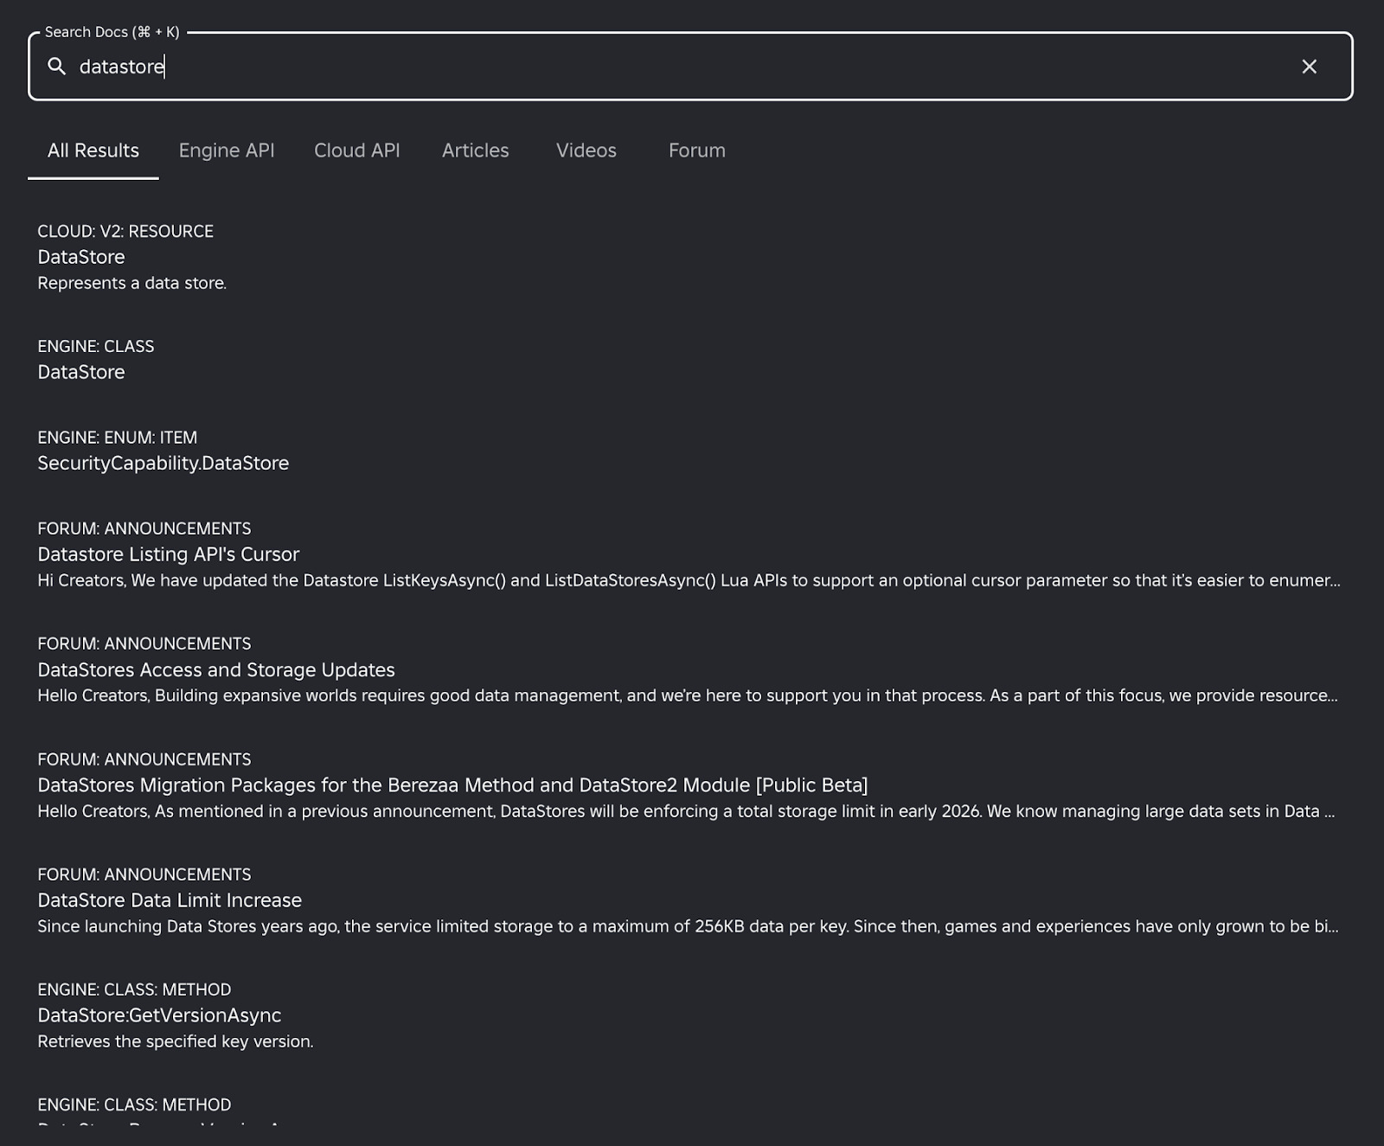Click the 'Represents a data store.' description
This screenshot has height=1146, width=1384.
[132, 283]
